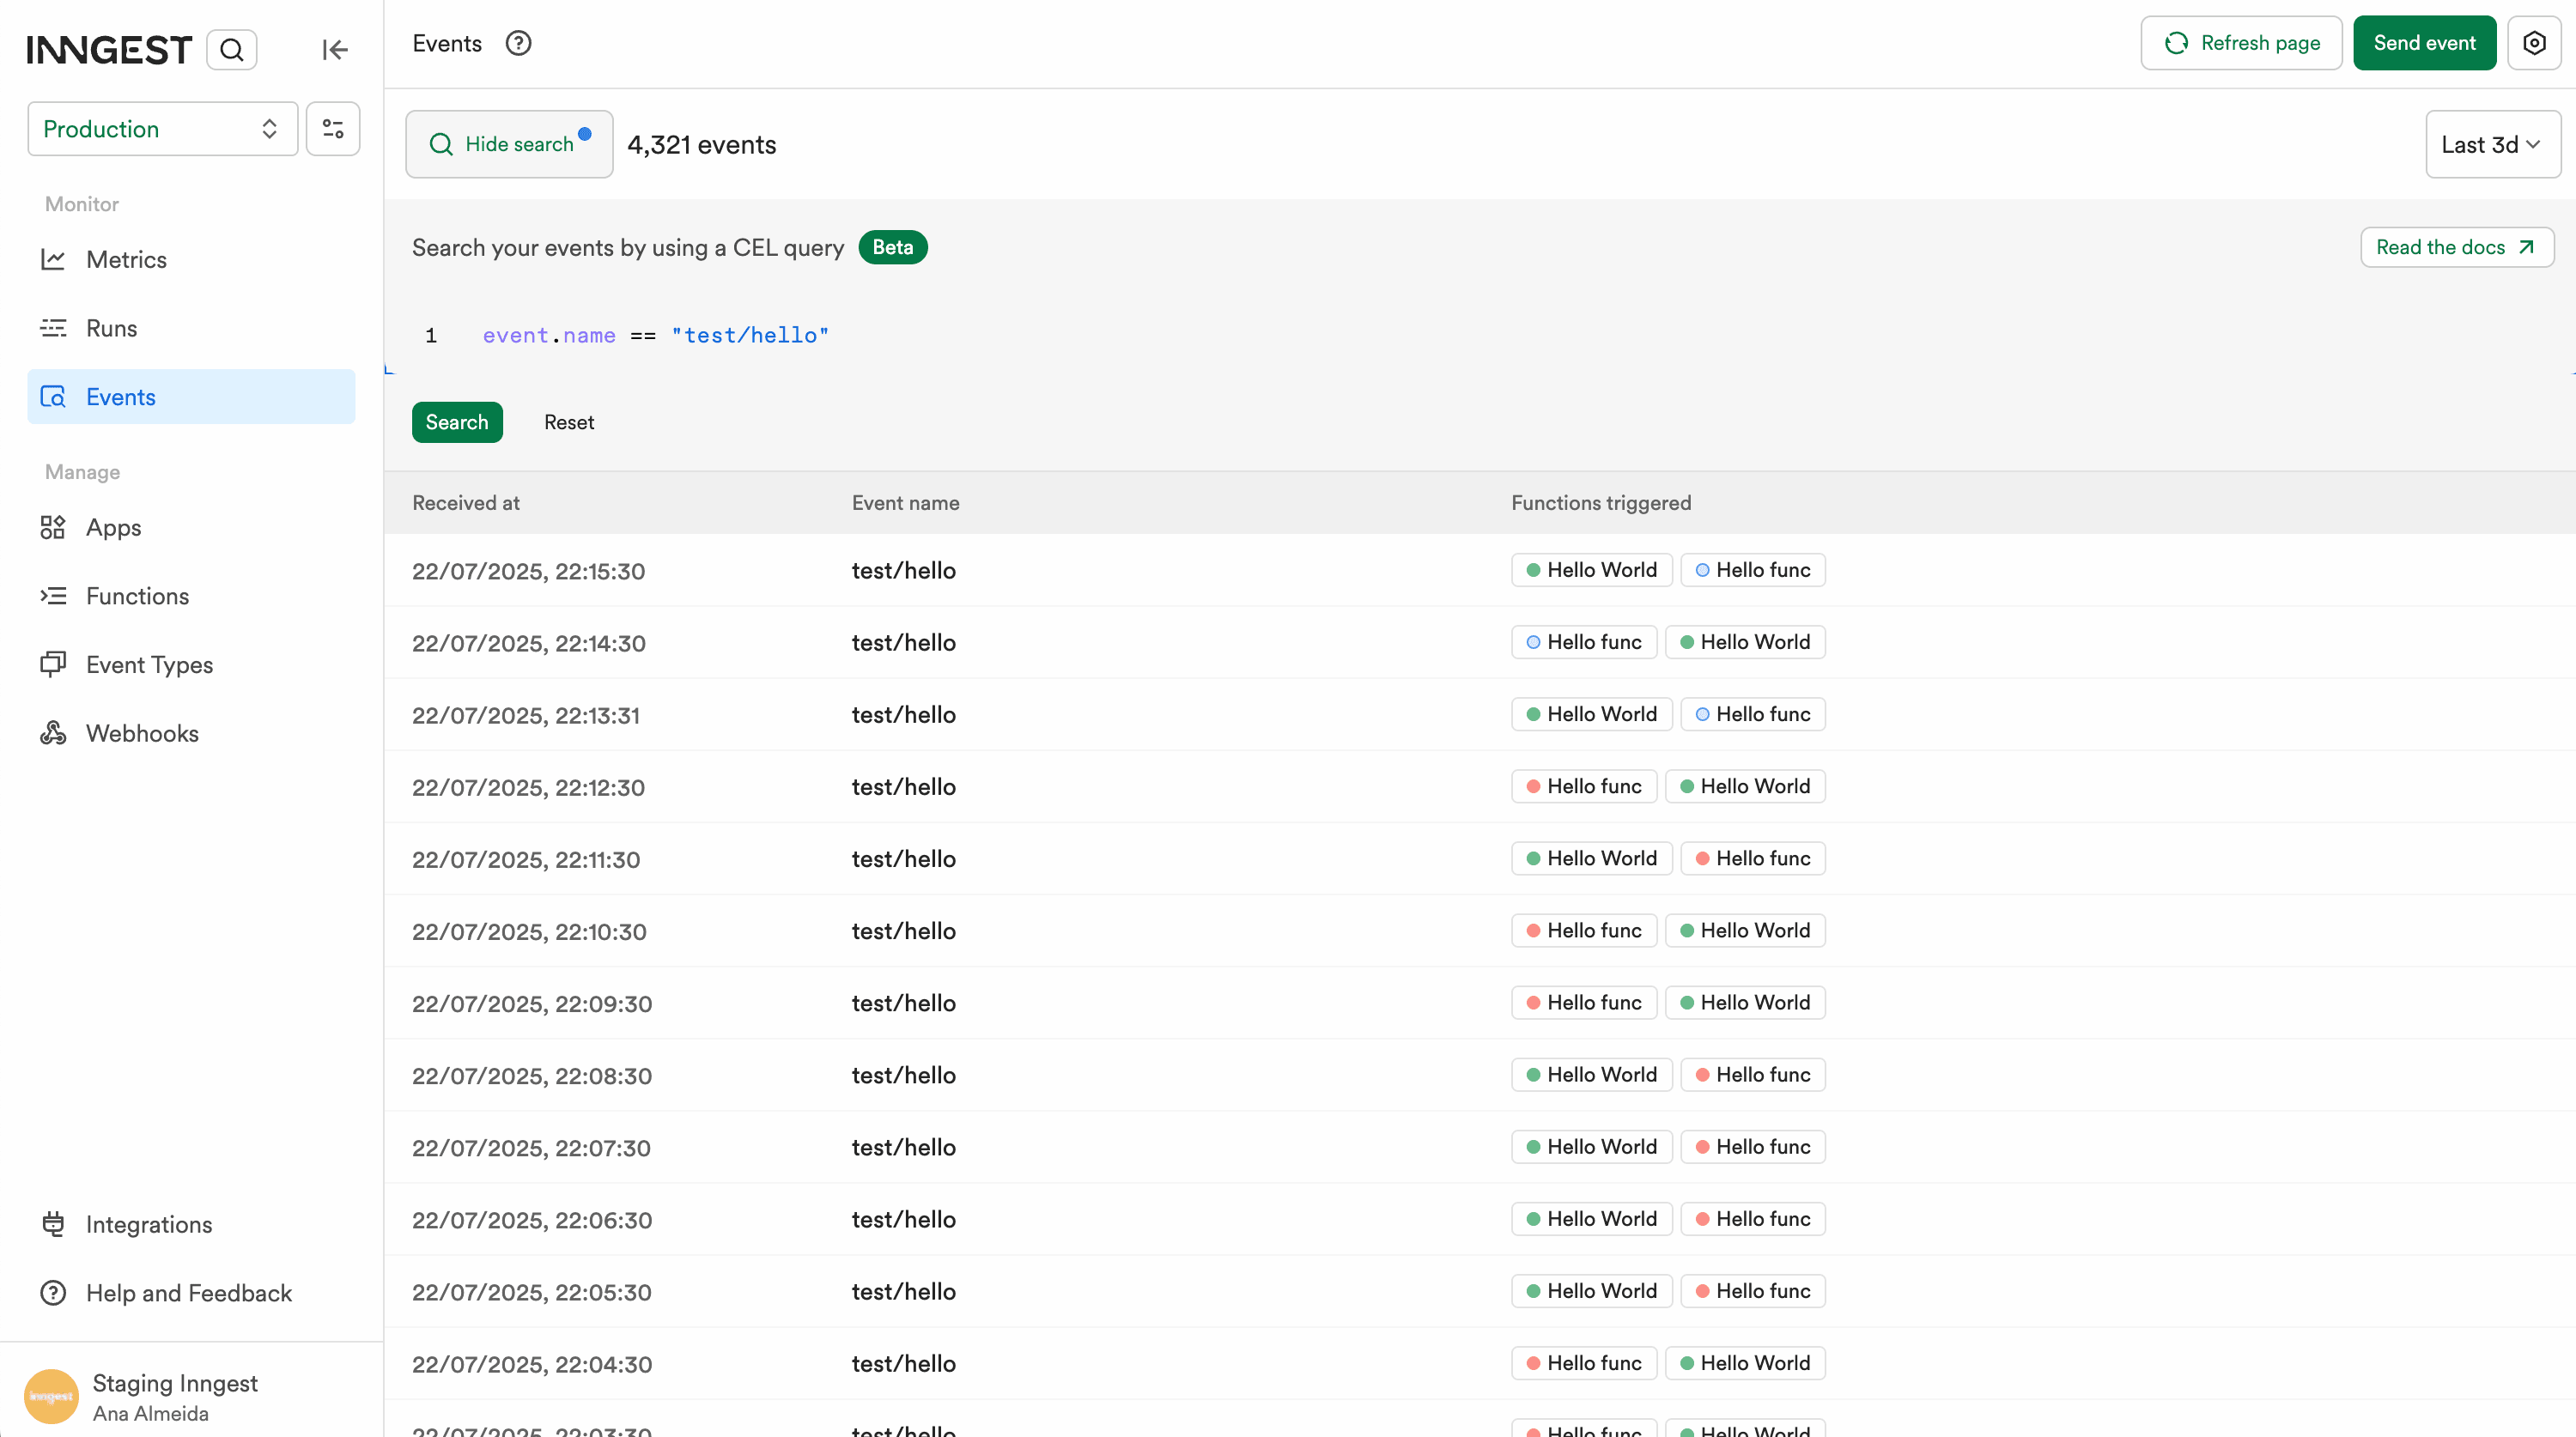This screenshot has height=1437, width=2576.
Task: Run the CEL query with Search
Action: [457, 422]
